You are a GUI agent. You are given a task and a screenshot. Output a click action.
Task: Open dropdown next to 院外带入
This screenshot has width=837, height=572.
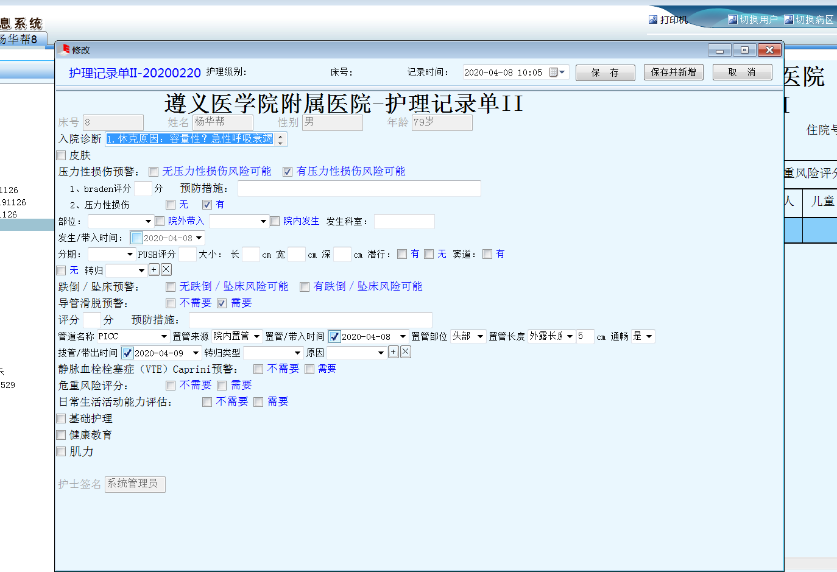[263, 221]
